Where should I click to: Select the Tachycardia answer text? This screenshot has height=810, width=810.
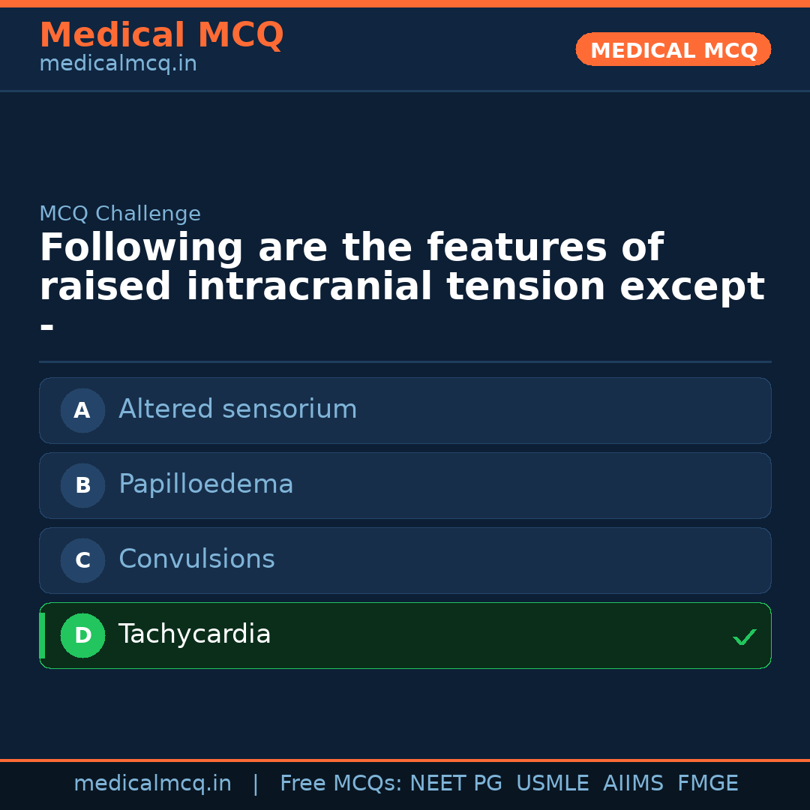195,634
